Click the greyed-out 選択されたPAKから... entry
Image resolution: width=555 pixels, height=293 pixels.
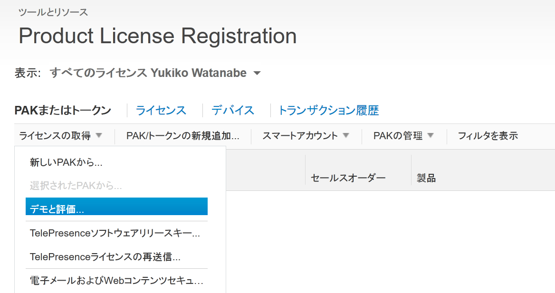pos(76,186)
